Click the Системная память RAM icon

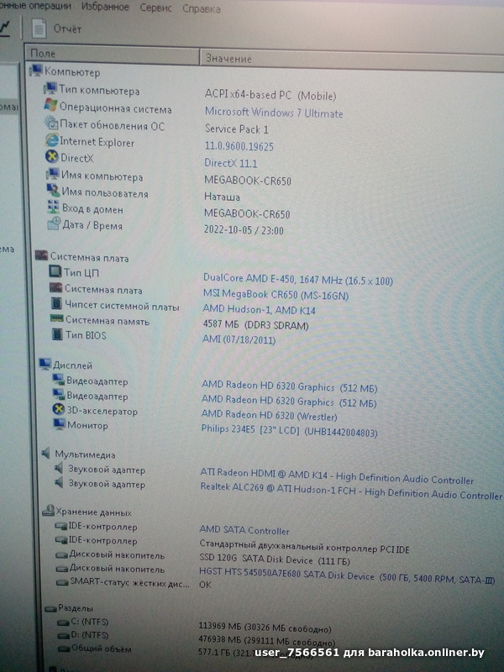pyautogui.click(x=56, y=319)
